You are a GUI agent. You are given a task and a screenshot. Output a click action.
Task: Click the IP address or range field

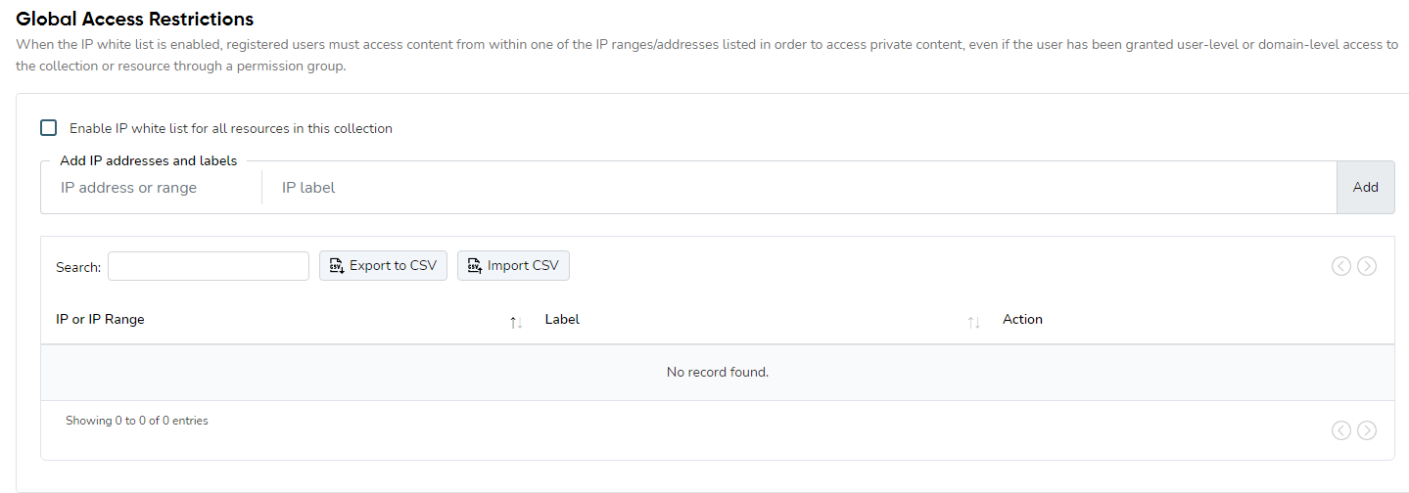(152, 188)
